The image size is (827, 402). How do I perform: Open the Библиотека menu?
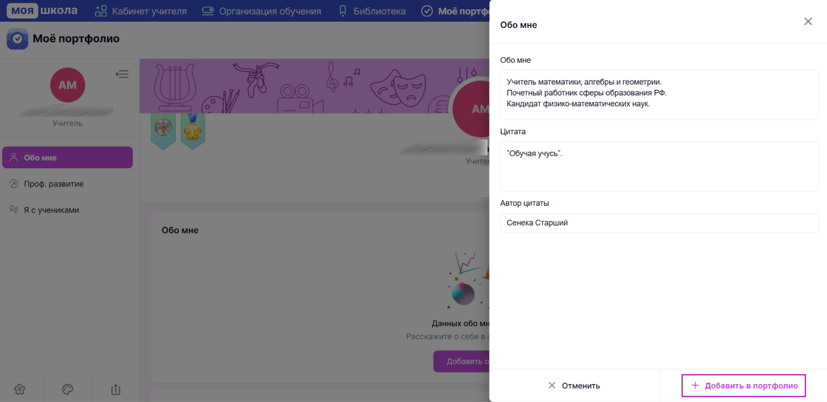(x=372, y=11)
